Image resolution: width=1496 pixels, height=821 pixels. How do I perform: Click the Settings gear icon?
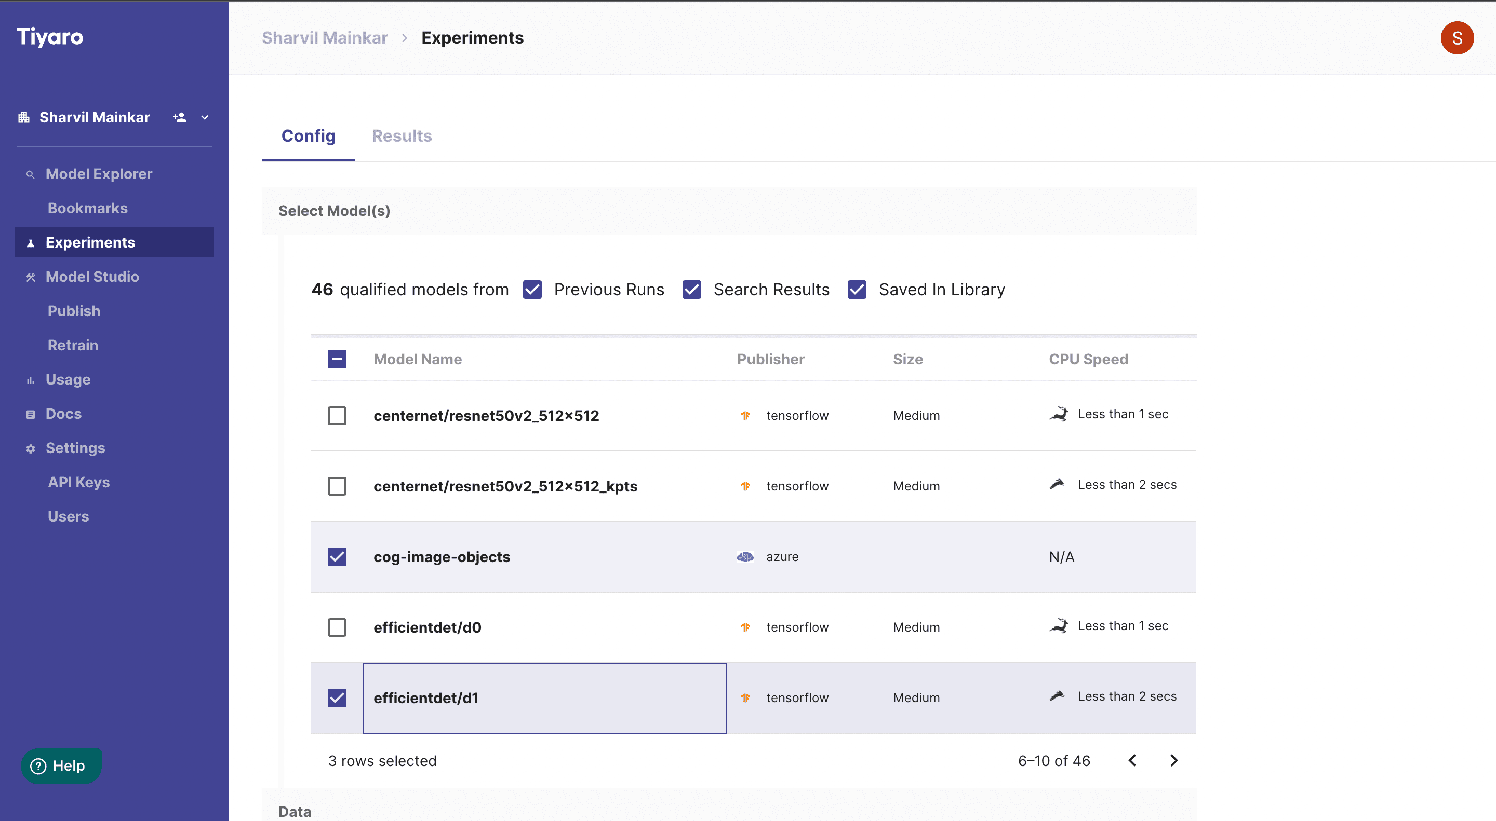[30, 448]
